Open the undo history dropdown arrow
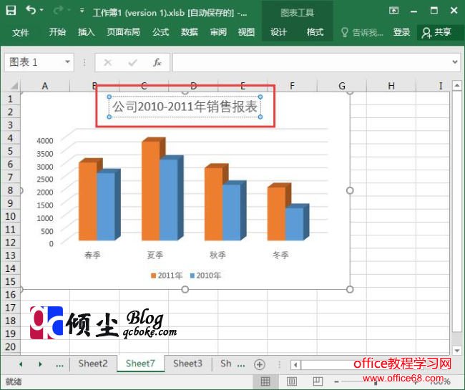The image size is (465, 390). [41, 11]
